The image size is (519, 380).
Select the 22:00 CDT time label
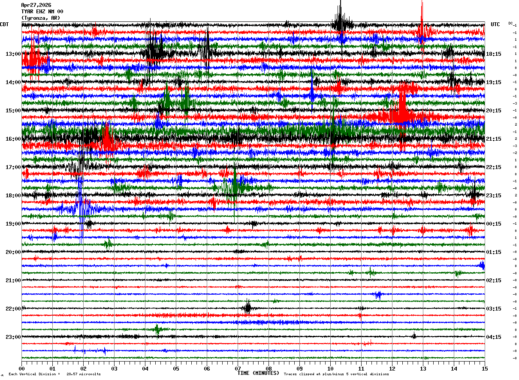13,309
